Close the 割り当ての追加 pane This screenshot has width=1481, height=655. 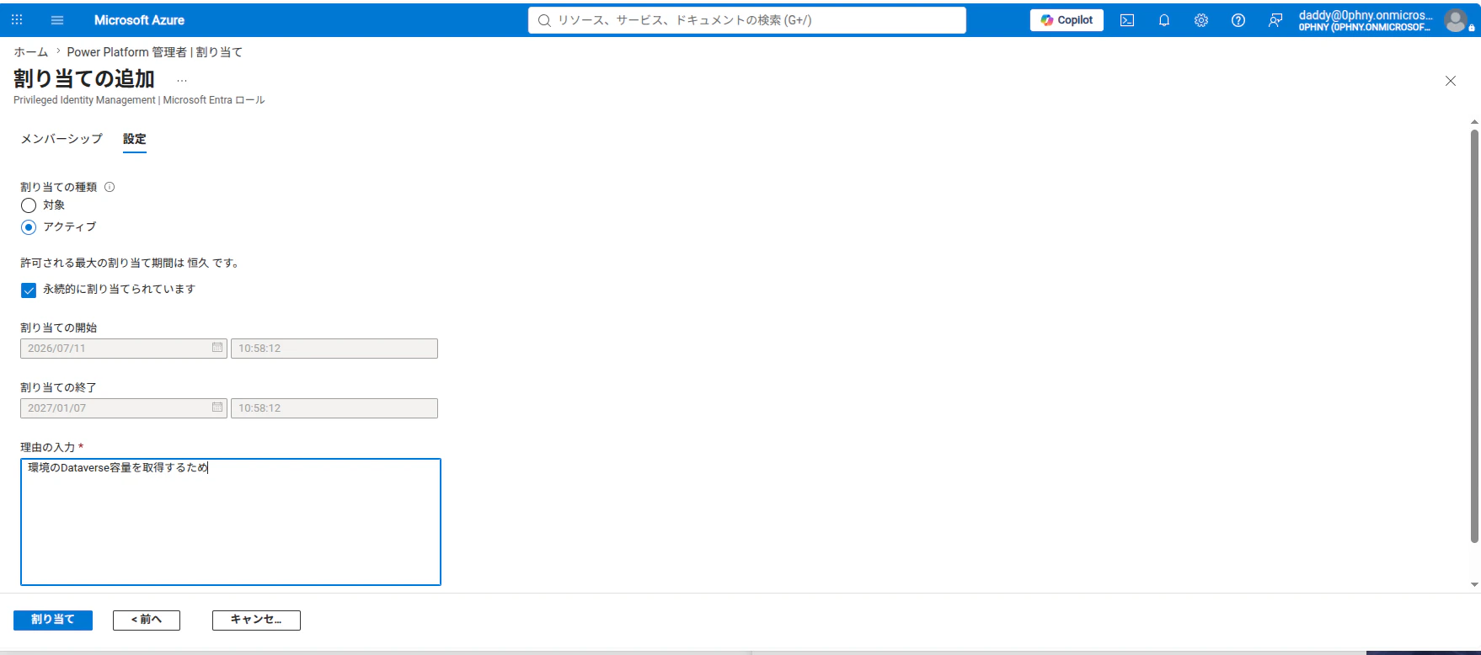1451,81
